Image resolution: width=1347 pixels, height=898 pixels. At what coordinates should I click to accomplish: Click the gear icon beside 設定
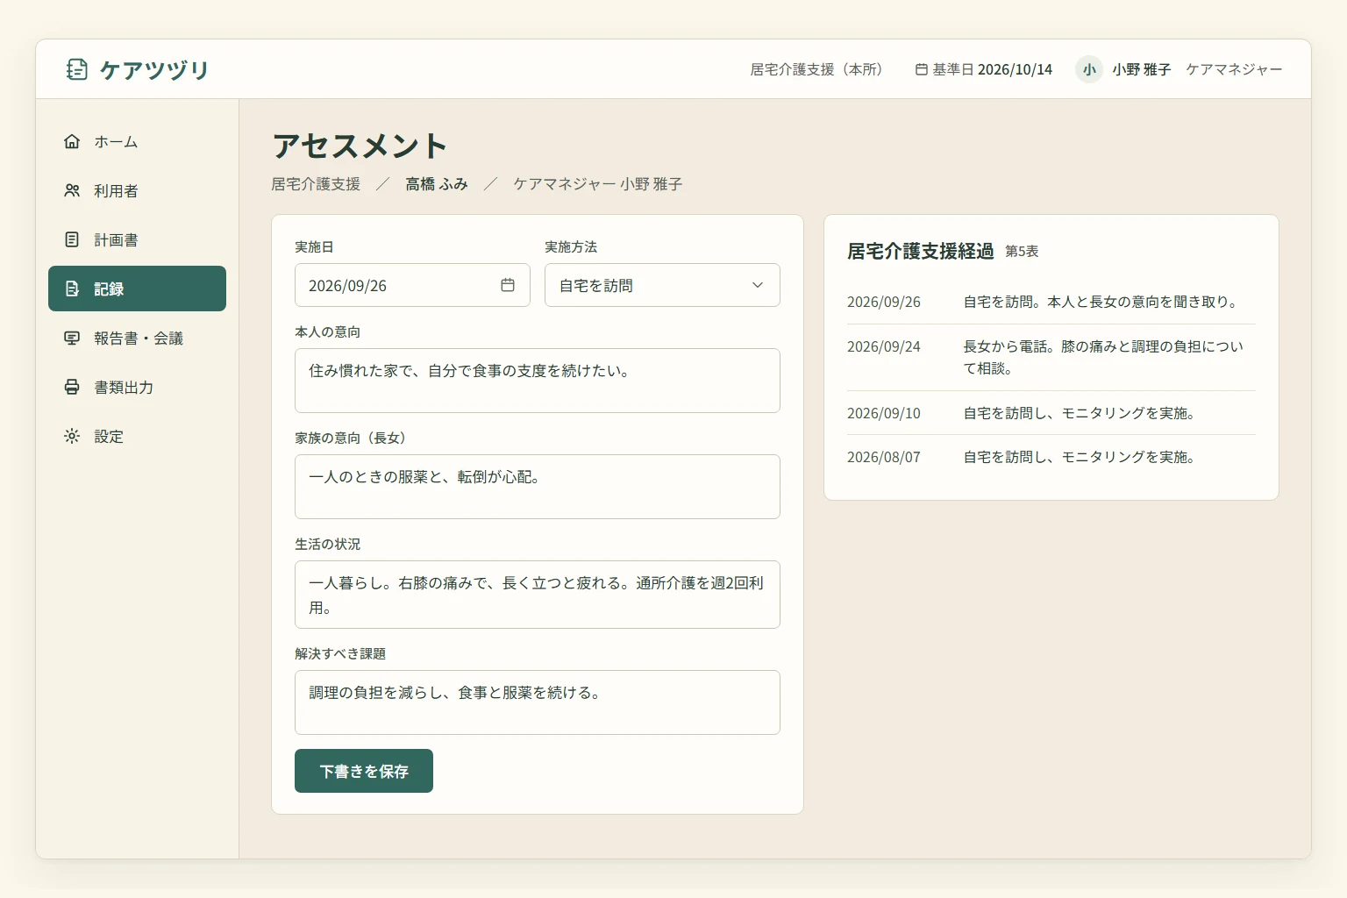tap(72, 436)
